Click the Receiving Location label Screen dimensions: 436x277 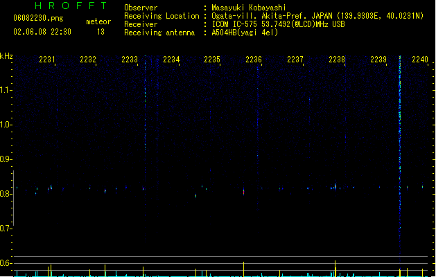162,16
